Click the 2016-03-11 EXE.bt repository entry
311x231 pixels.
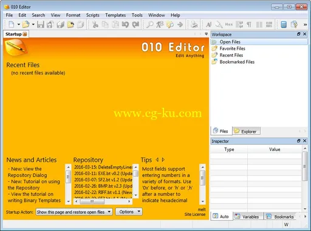coord(103,173)
